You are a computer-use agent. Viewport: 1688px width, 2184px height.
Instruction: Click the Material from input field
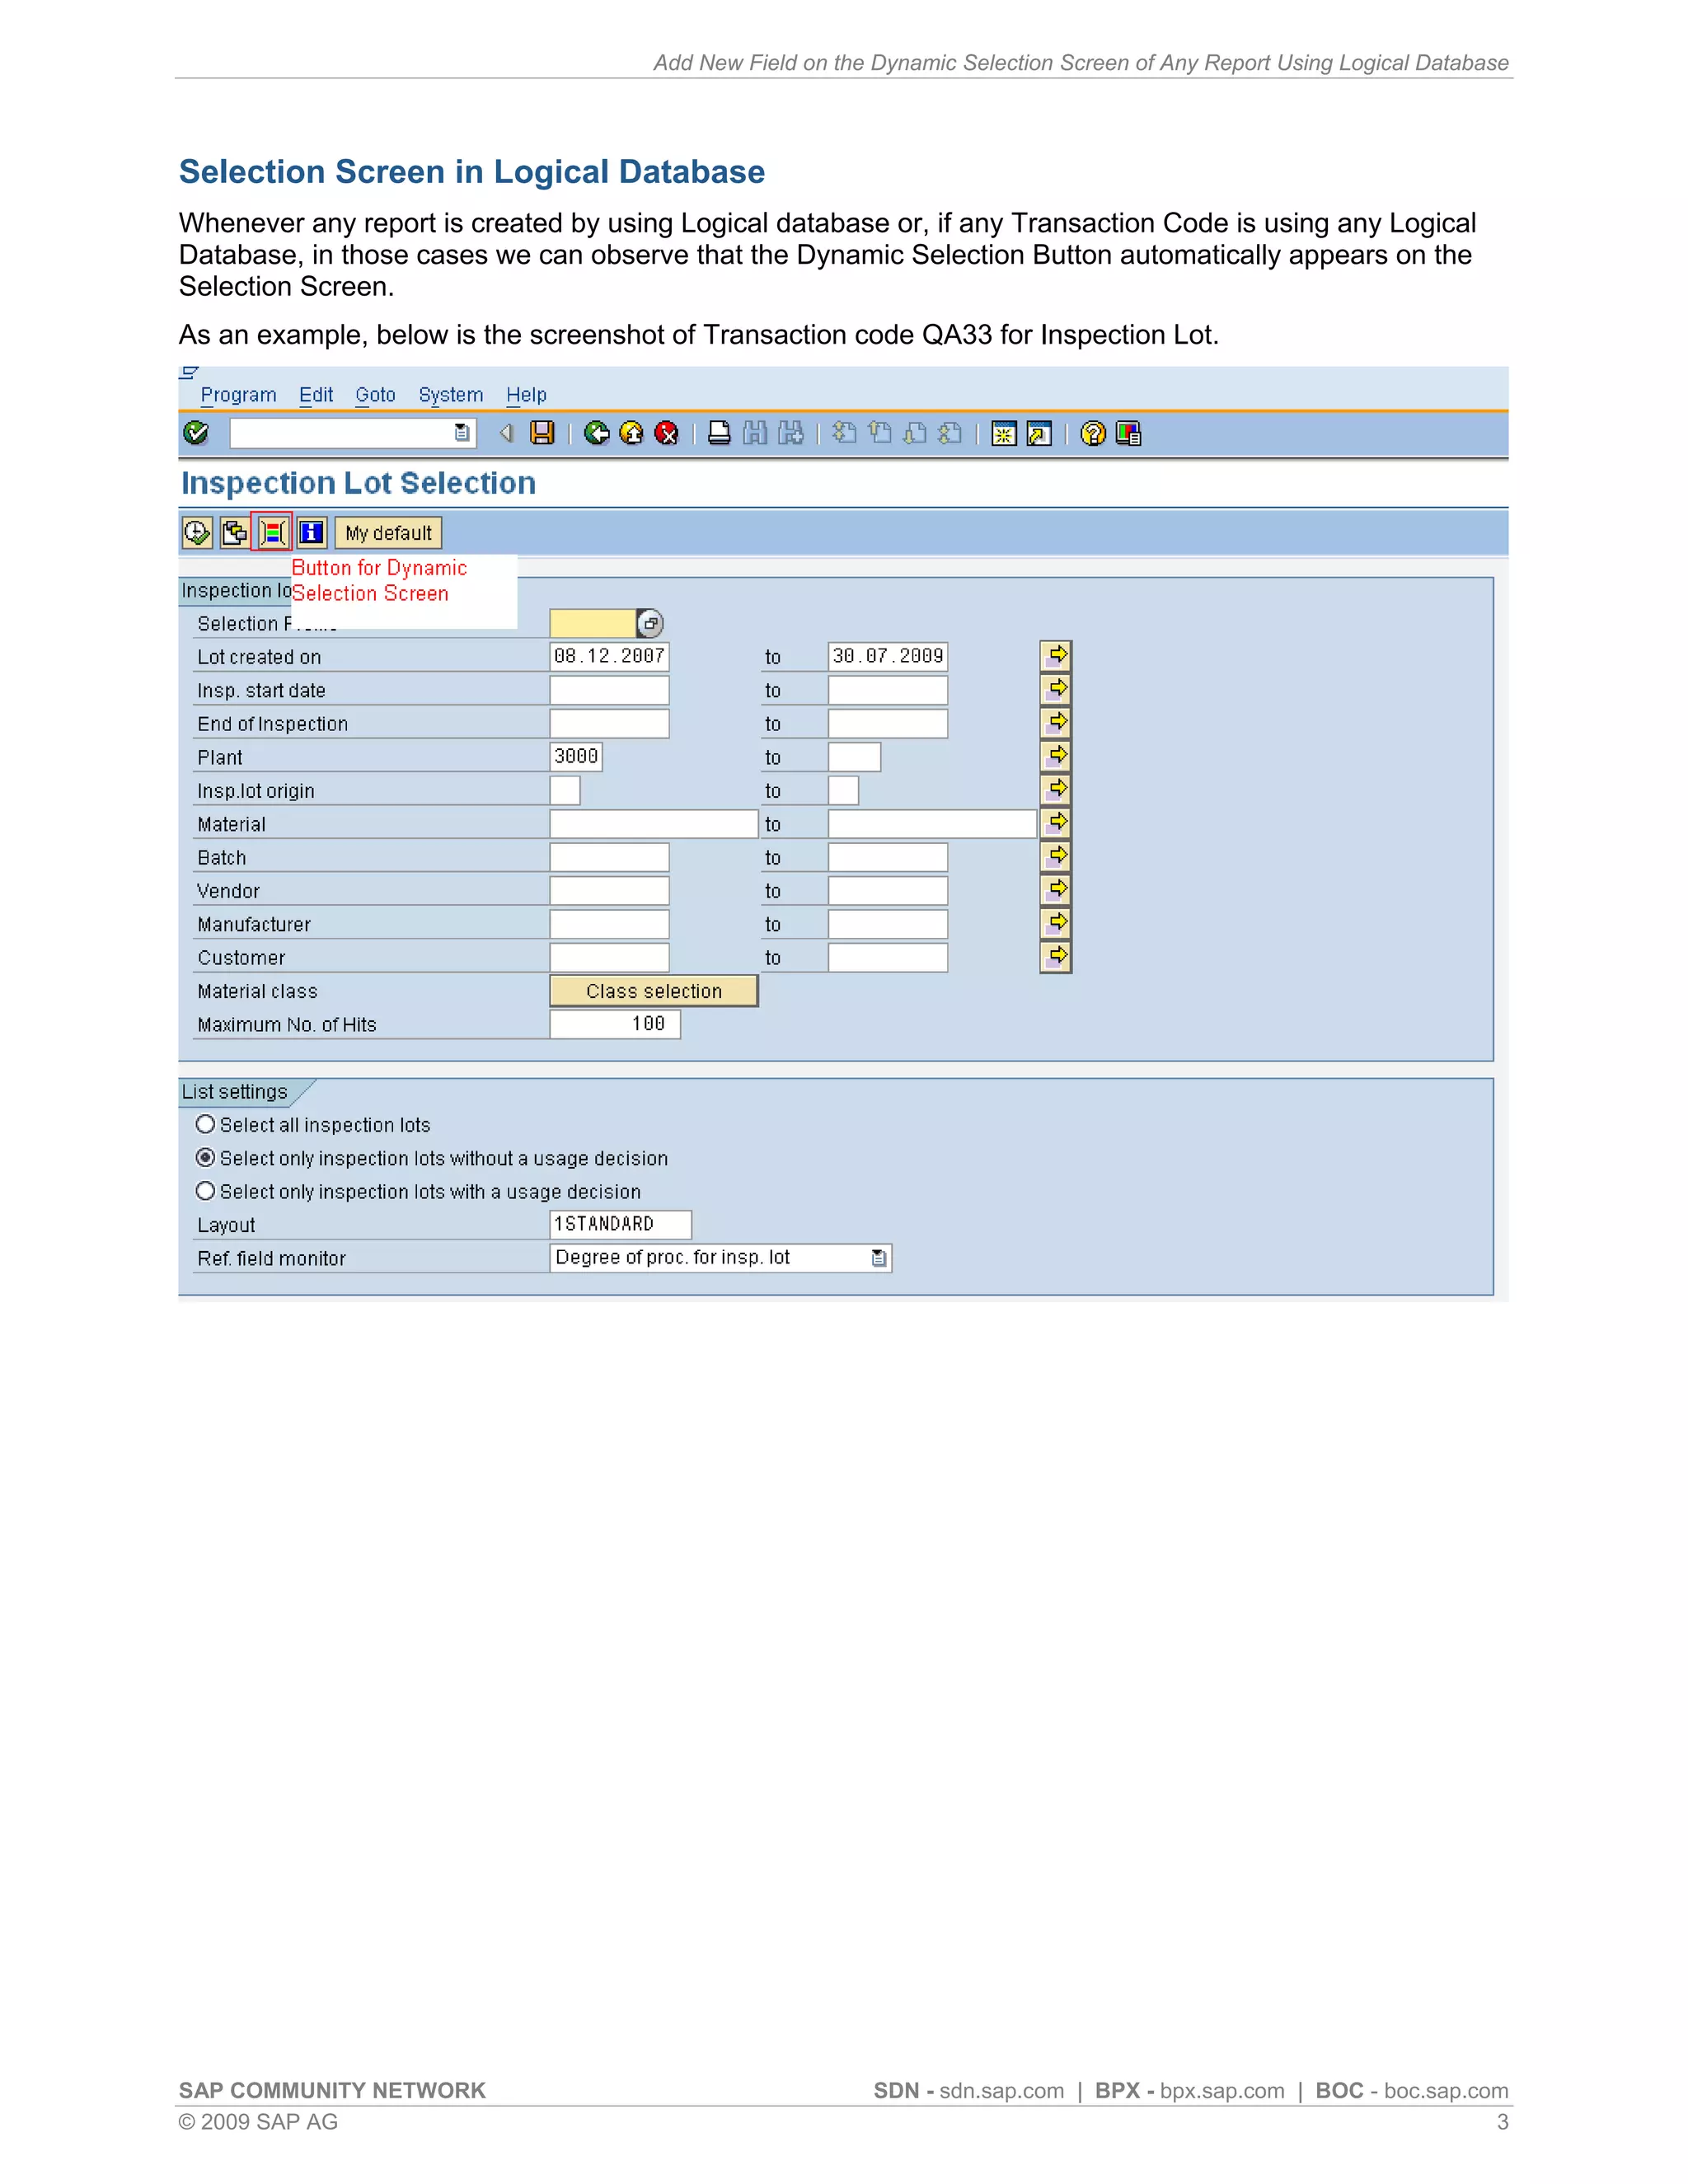click(653, 824)
